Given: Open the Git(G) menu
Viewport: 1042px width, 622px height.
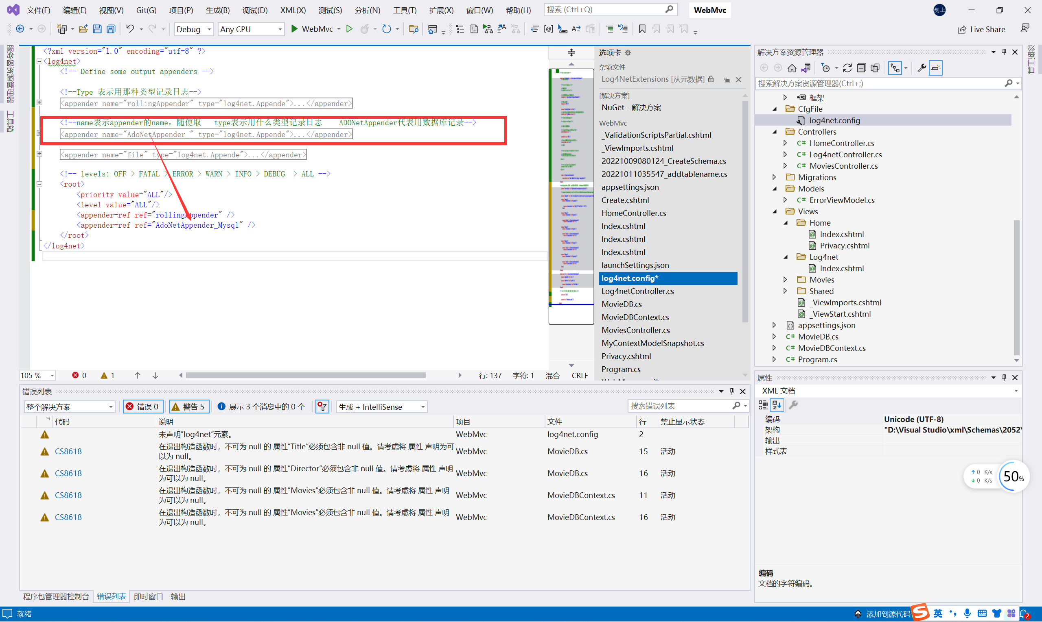Looking at the screenshot, I should point(146,10).
